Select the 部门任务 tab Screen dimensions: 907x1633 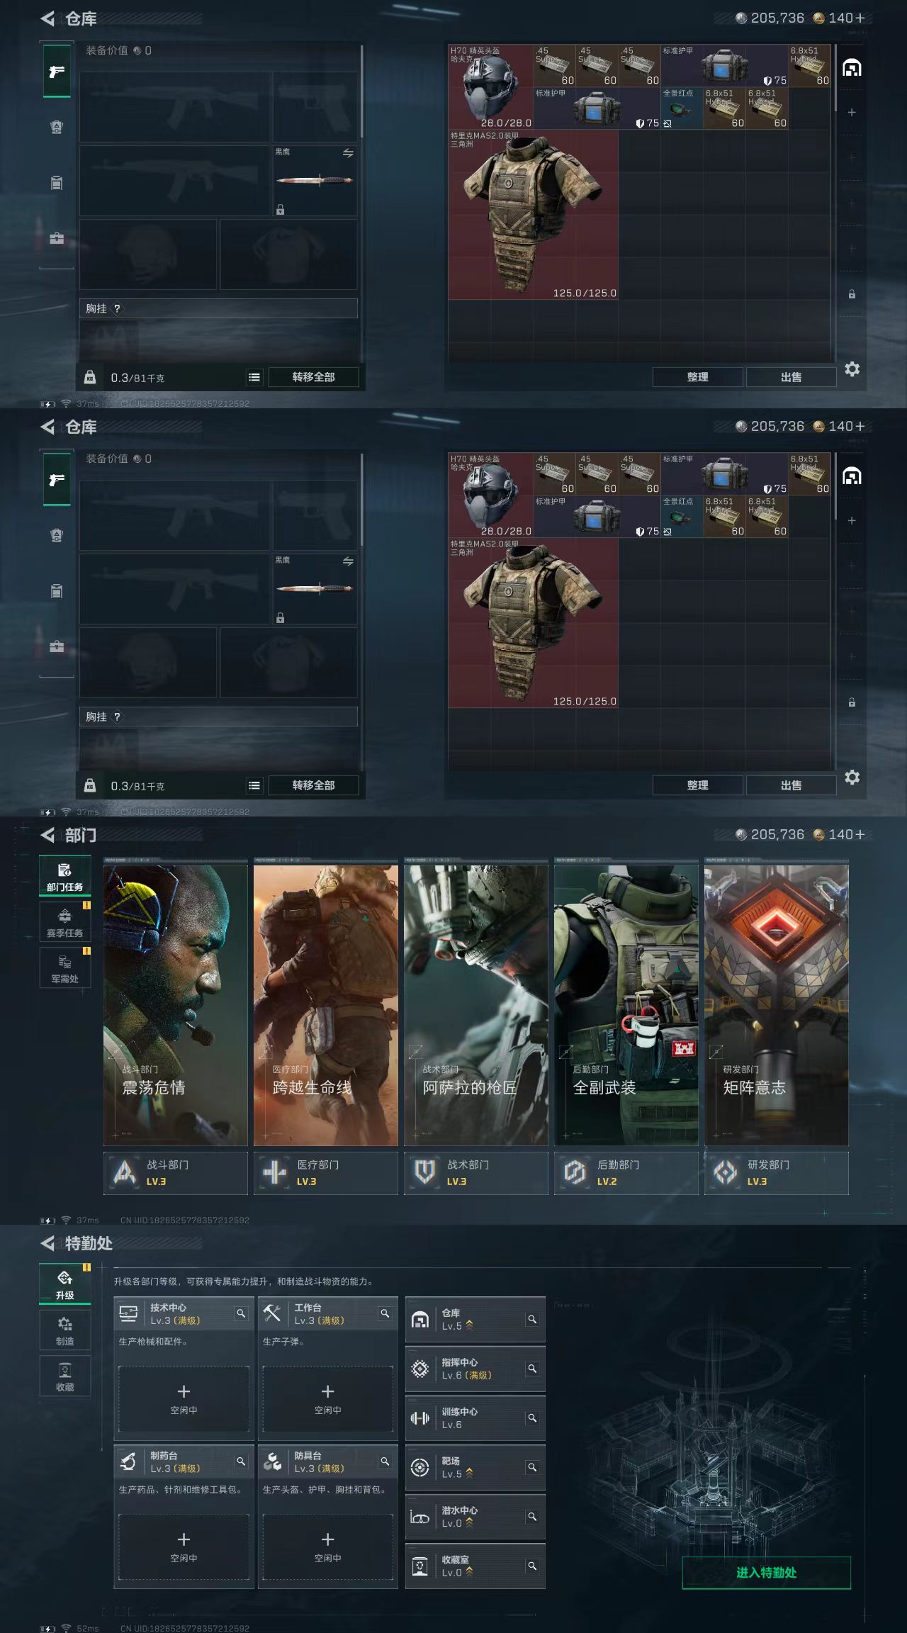pyautogui.click(x=64, y=876)
